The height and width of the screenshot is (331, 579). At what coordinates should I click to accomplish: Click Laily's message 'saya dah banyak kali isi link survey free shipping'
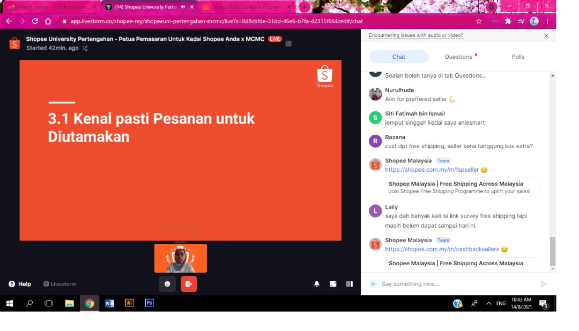456,220
